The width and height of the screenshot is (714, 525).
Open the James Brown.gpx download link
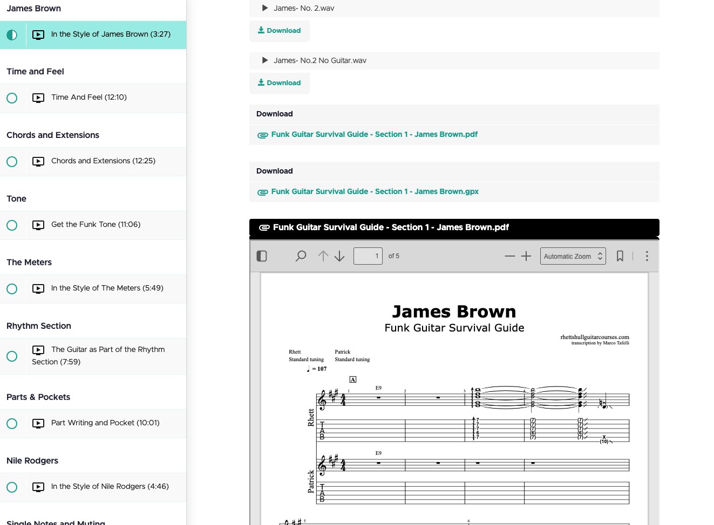click(x=375, y=191)
